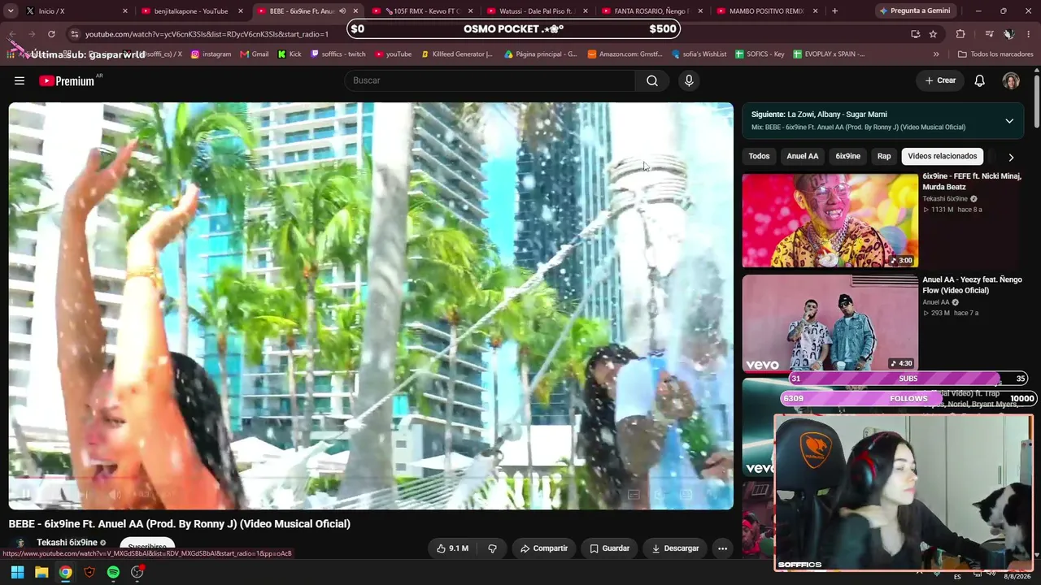This screenshot has height=585, width=1041.
Task: Open more actions menu below the video
Action: click(x=722, y=548)
